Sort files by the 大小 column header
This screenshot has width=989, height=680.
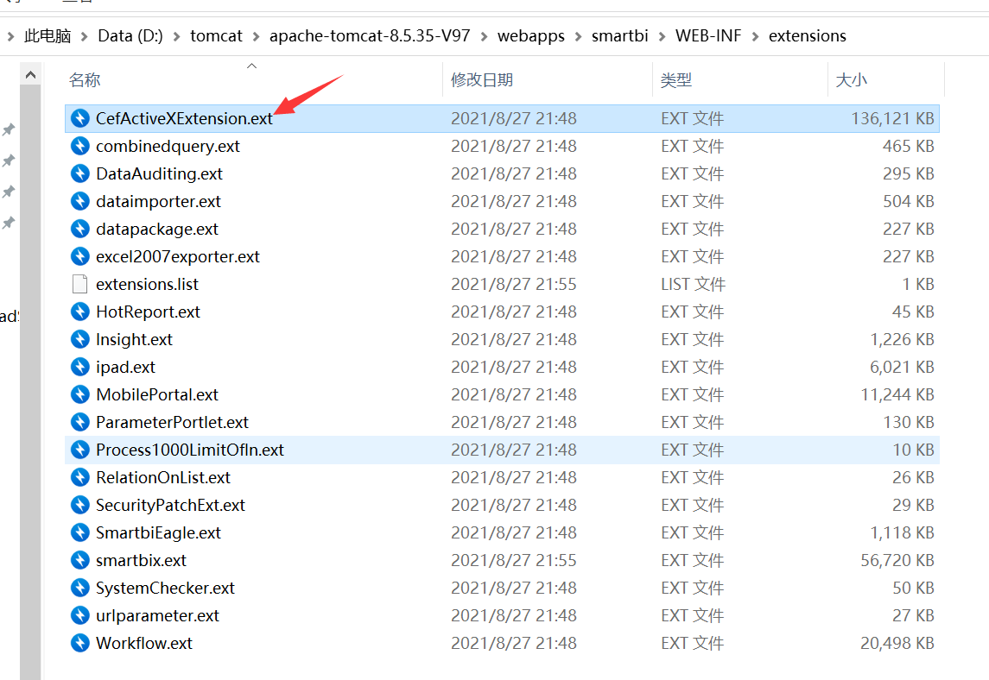[x=851, y=80]
